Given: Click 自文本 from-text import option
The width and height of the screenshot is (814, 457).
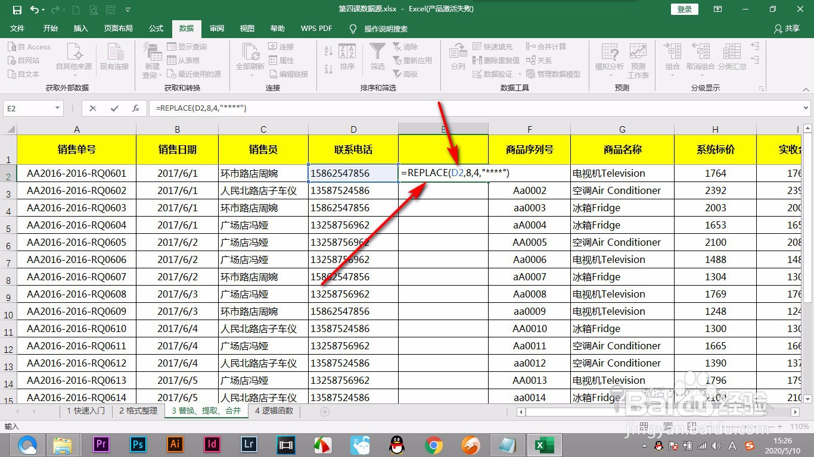Looking at the screenshot, I should point(12,74).
